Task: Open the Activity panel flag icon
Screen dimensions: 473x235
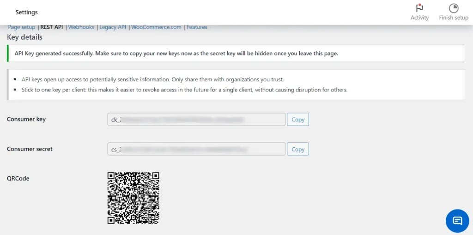Action: click(419, 8)
